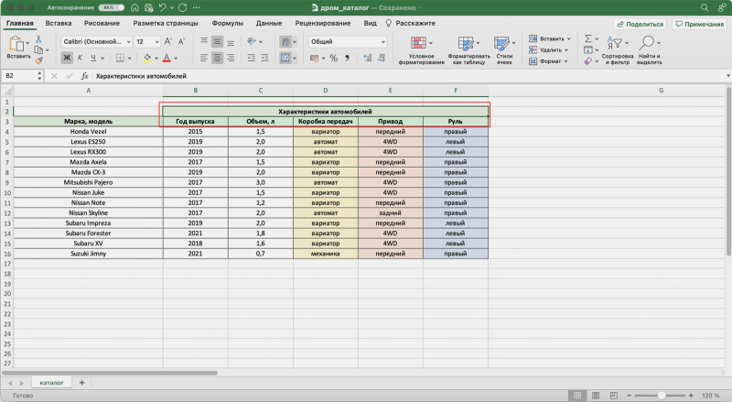Expand the font color arrow
The image size is (732, 402).
176,59
